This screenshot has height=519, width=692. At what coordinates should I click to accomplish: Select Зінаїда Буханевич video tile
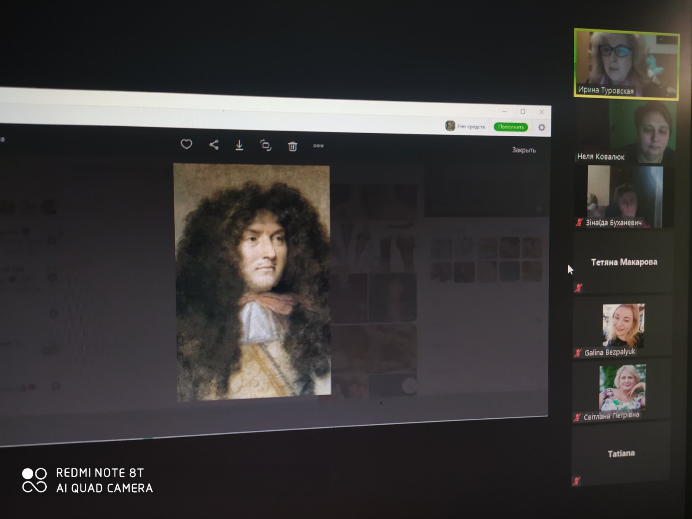click(624, 197)
